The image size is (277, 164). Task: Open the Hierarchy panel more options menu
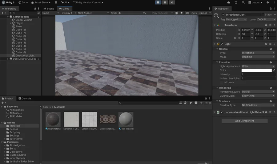tap(38, 9)
